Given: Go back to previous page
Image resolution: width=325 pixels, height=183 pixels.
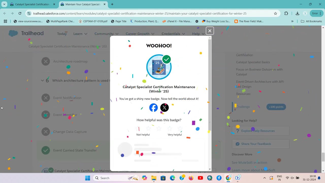Looking at the screenshot, I should [x=5, y=13].
